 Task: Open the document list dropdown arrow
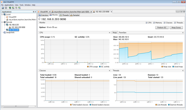click(181, 11)
